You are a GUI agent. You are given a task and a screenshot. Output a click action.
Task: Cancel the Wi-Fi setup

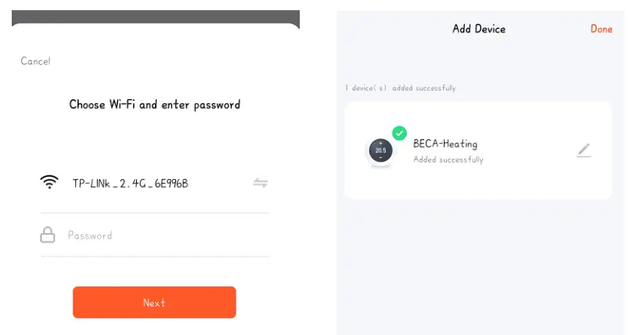(x=35, y=61)
